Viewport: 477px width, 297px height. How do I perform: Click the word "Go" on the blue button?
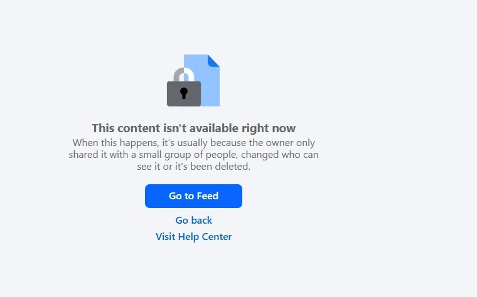point(175,196)
